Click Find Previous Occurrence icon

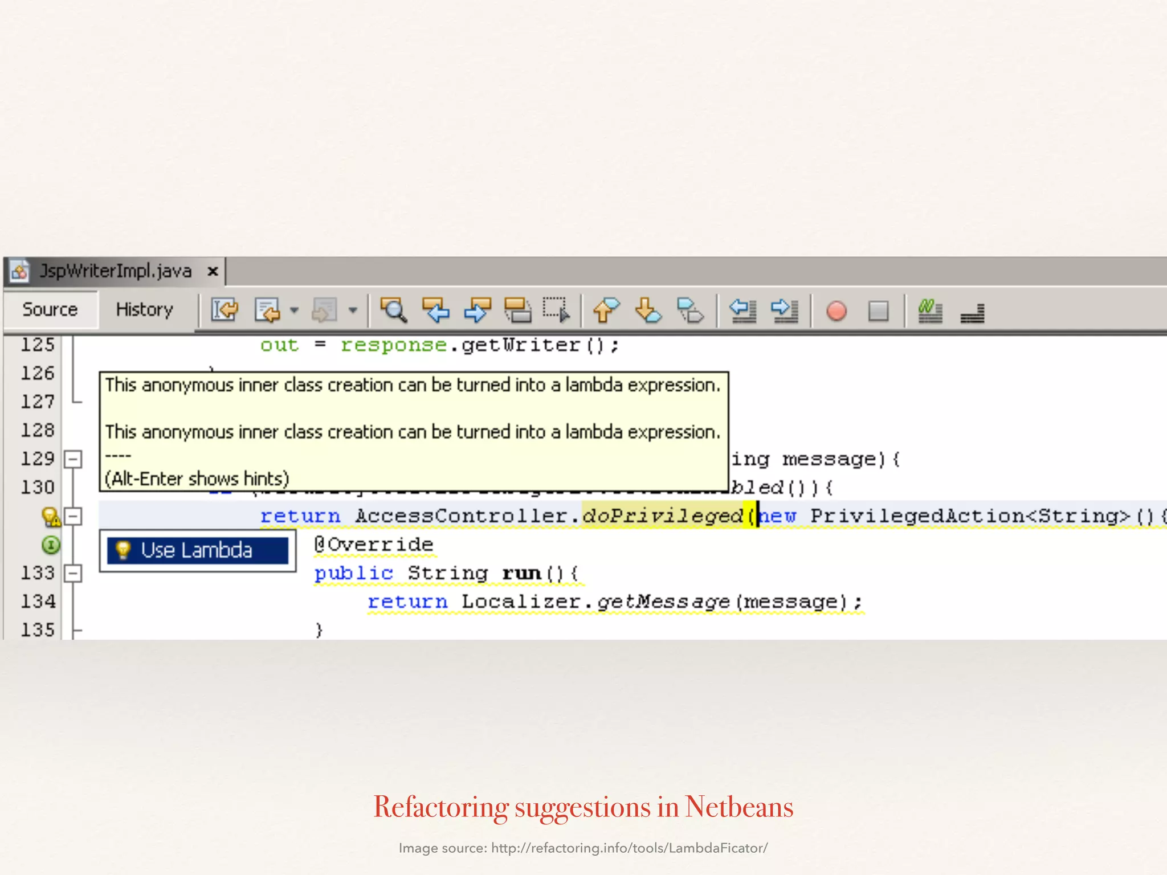coord(436,310)
